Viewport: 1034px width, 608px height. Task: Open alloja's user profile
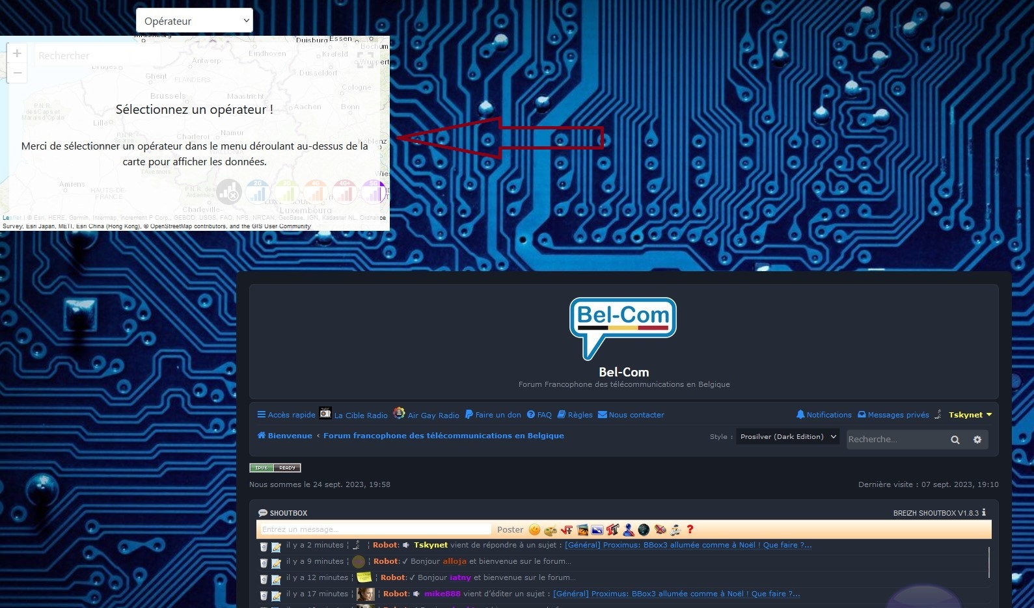(455, 561)
